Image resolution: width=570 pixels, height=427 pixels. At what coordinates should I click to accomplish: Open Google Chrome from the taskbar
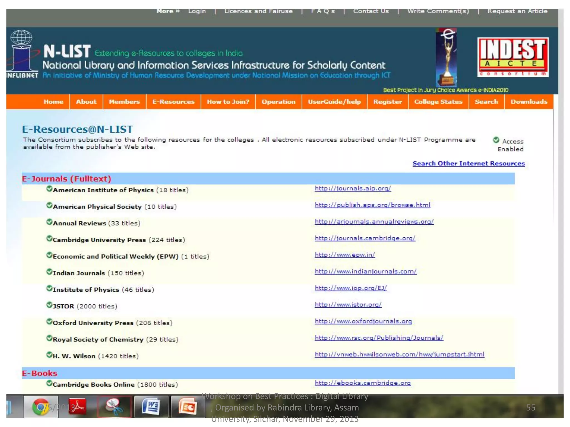[41, 407]
